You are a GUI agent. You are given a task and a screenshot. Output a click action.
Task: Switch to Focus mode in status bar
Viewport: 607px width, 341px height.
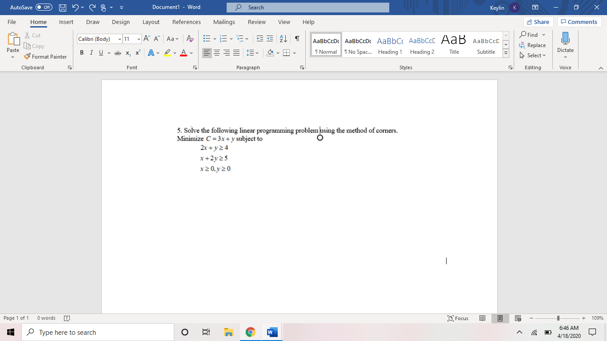tap(458, 318)
